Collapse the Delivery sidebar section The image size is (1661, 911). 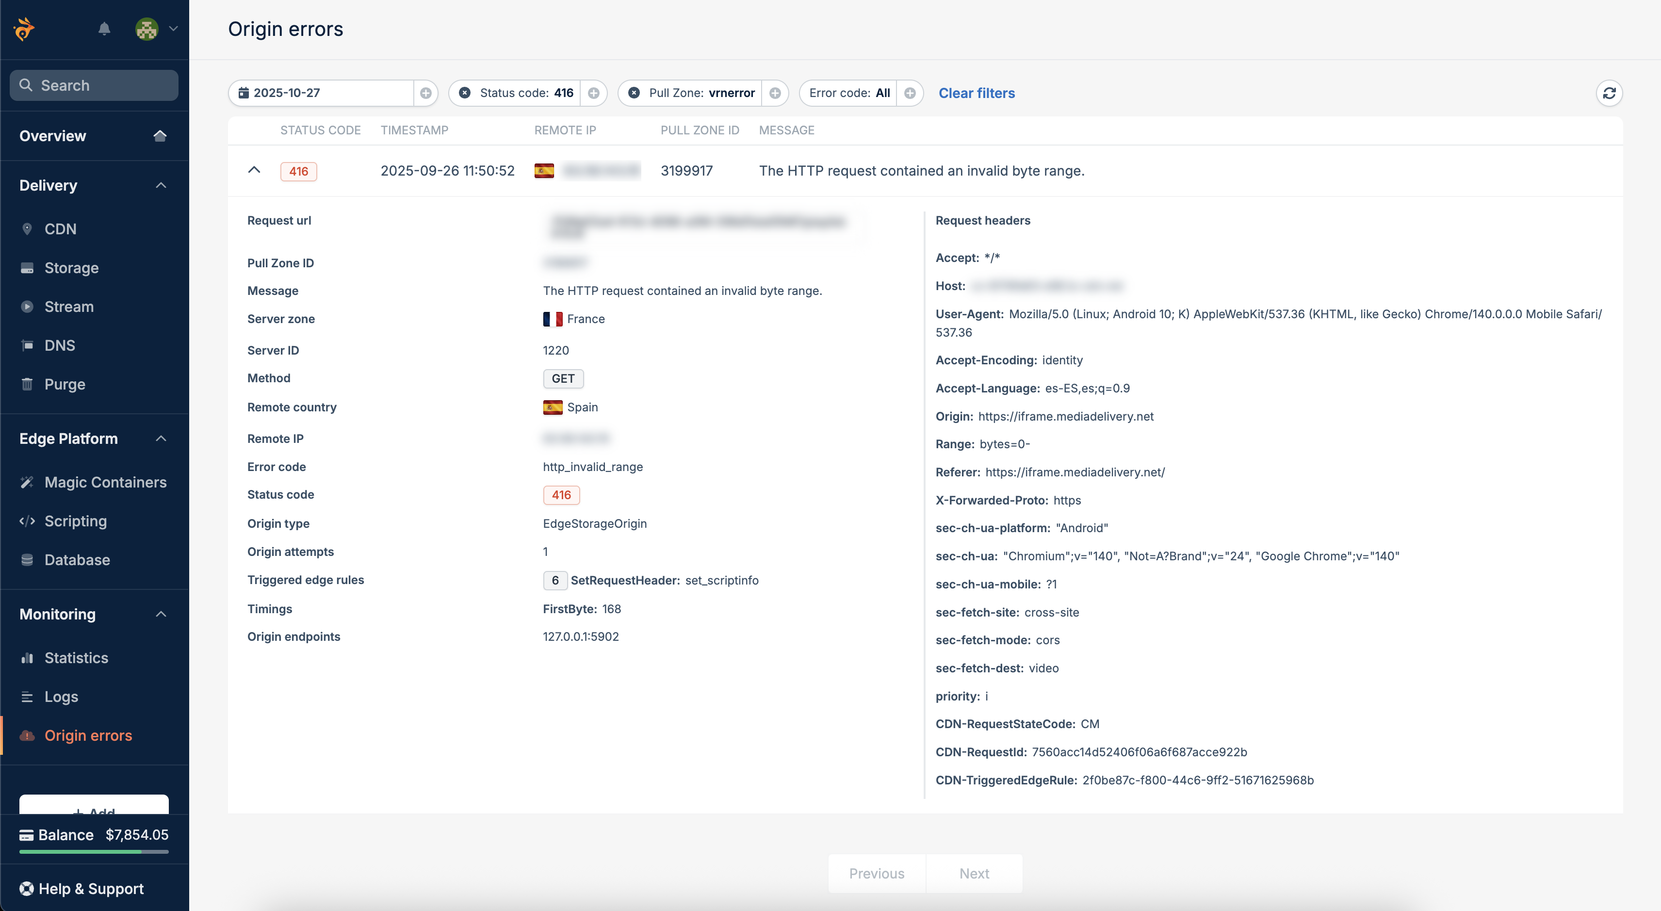click(x=161, y=186)
